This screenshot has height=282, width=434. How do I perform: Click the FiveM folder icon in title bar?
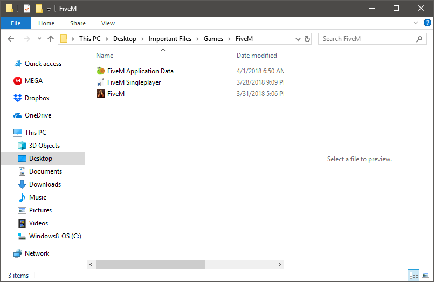pyautogui.click(x=10, y=9)
